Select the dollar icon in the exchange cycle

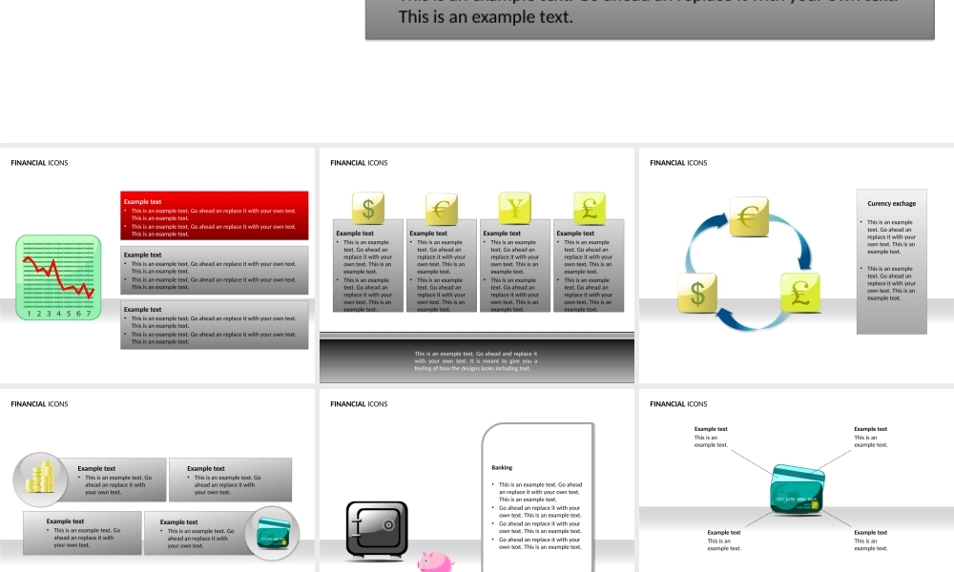697,293
